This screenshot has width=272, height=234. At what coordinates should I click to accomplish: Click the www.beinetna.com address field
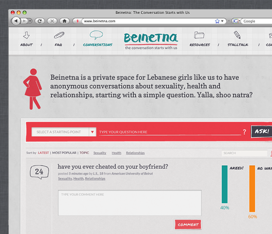coord(147,21)
